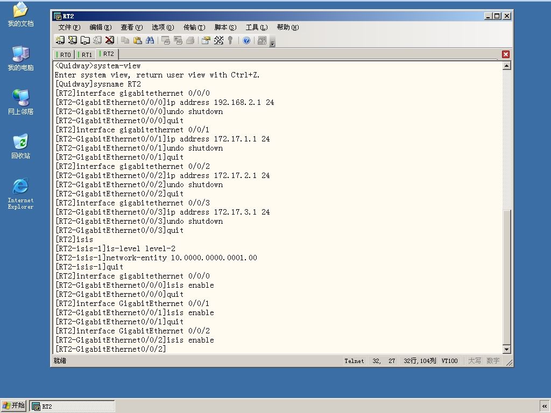Click the Connect in Tab icon
Image resolution: width=551 pixels, height=413 pixels.
coord(85,40)
